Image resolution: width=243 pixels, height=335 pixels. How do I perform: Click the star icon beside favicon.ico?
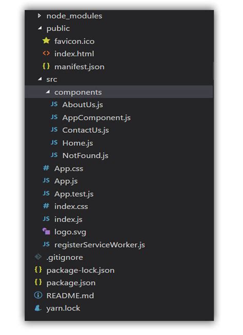pos(46,40)
